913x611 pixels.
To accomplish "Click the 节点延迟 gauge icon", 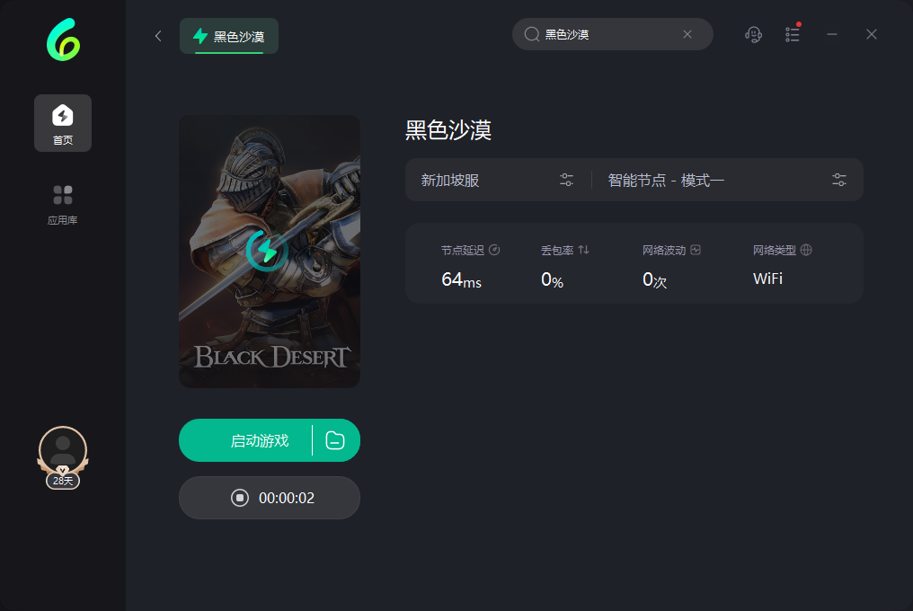I will tap(494, 250).
